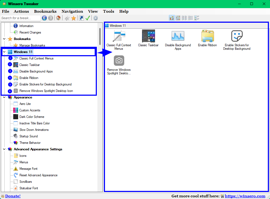Select Windows 11 category in tree

click(23, 52)
